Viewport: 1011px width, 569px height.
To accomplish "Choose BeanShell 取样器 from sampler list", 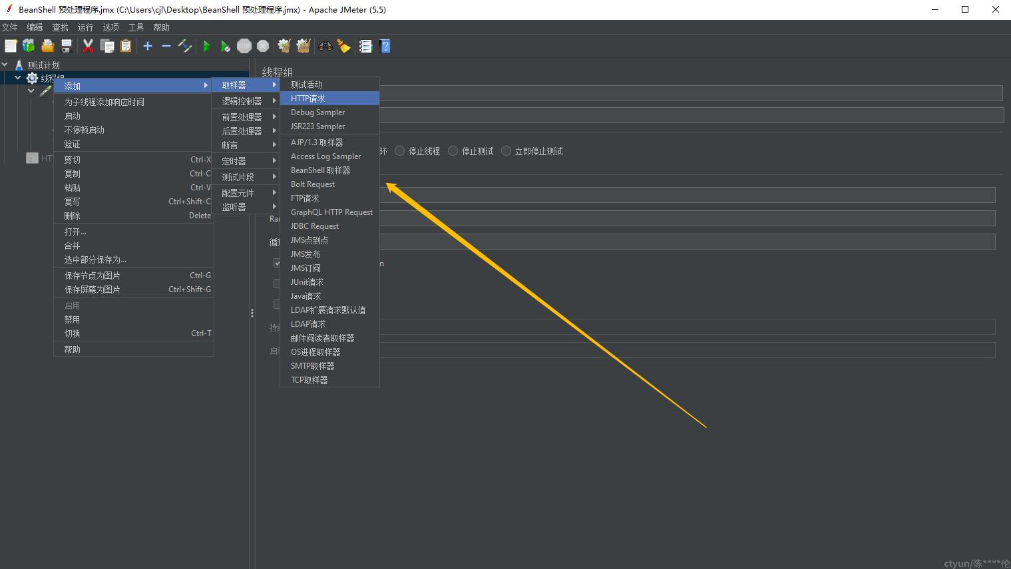I will click(x=330, y=170).
